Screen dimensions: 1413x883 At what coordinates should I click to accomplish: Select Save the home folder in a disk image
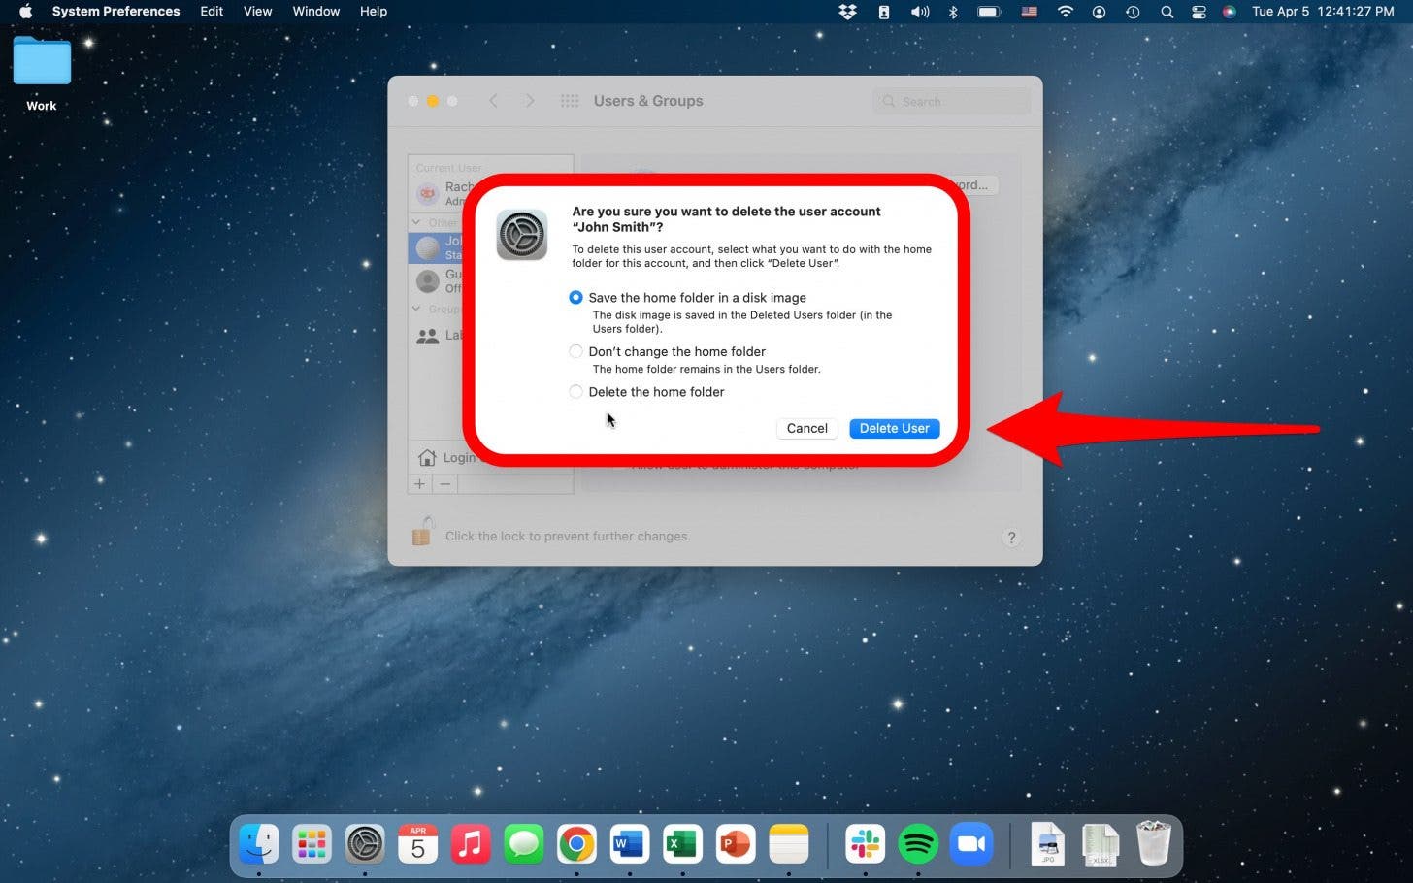pyautogui.click(x=575, y=297)
